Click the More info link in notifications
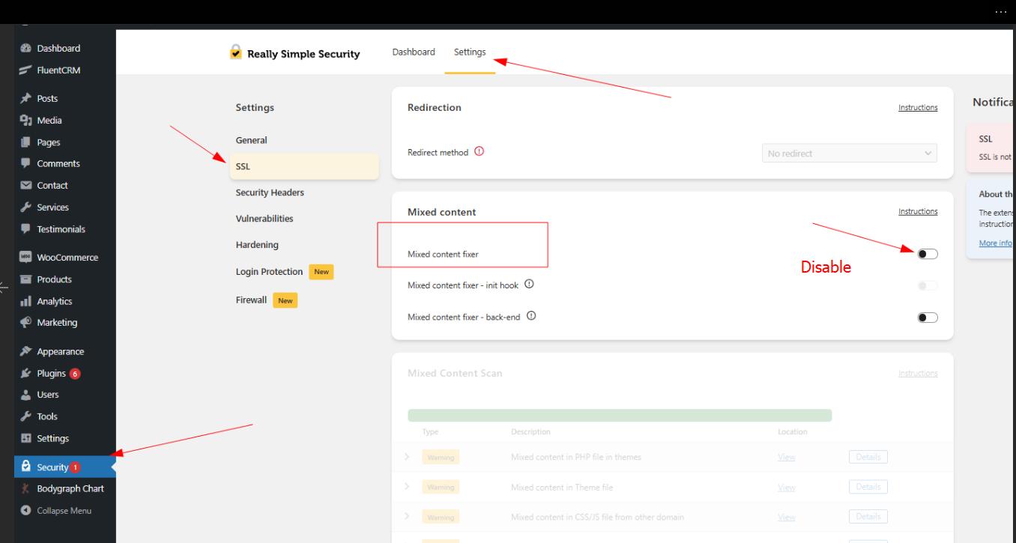This screenshot has height=543, width=1016. [x=995, y=243]
